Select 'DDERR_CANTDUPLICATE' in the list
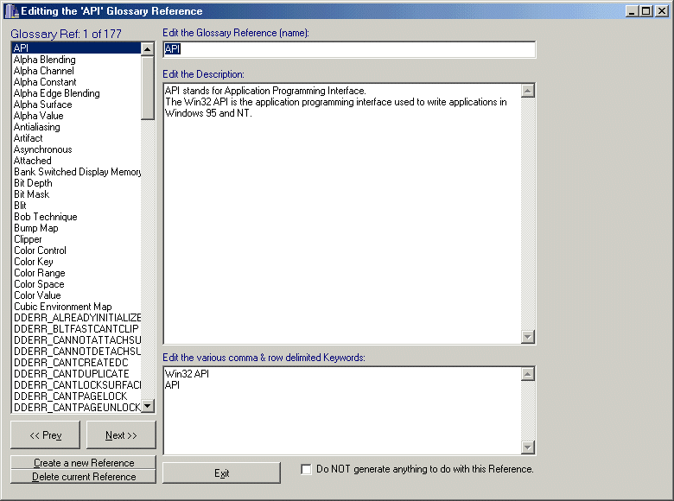The width and height of the screenshot is (674, 501). [71, 374]
